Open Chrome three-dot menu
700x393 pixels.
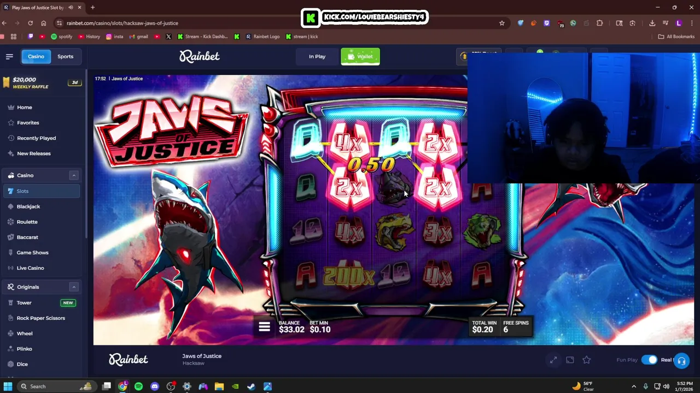coord(692,23)
